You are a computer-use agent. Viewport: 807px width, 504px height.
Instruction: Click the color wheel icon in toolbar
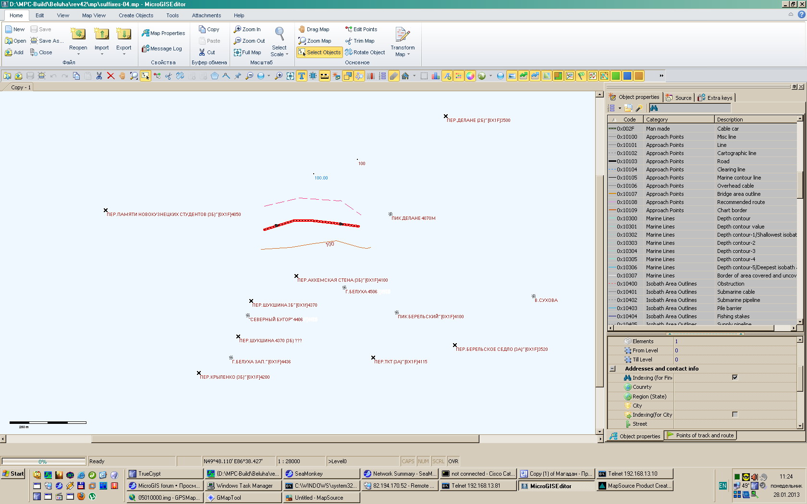[470, 76]
